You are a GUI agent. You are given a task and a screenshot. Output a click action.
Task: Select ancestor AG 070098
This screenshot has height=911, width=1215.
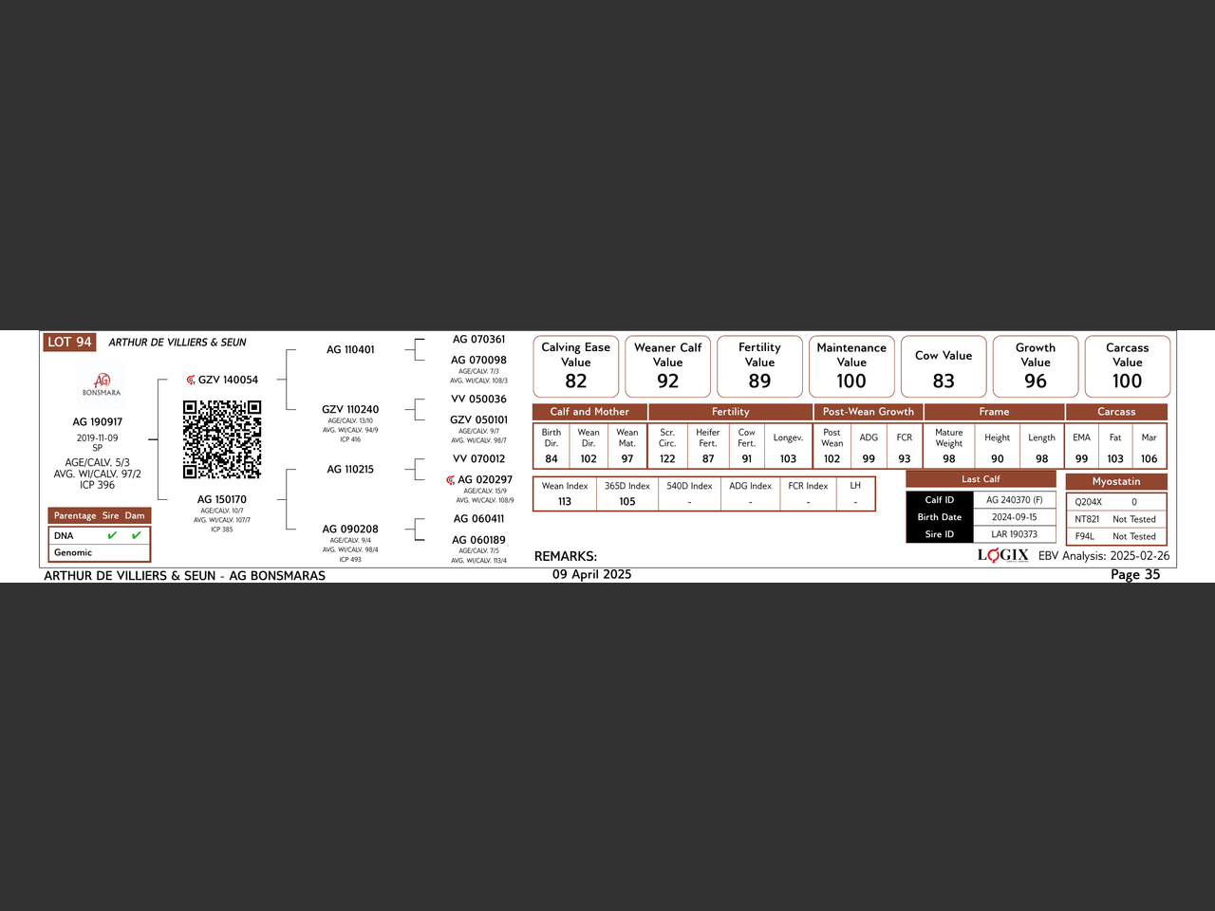[x=479, y=360]
